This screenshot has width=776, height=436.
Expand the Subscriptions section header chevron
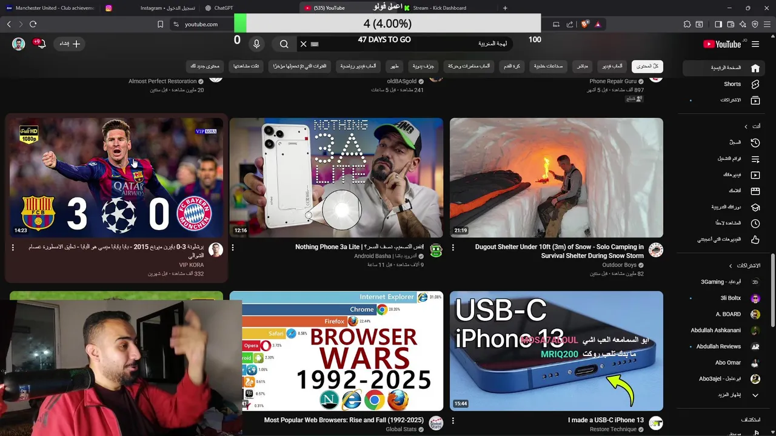point(730,266)
